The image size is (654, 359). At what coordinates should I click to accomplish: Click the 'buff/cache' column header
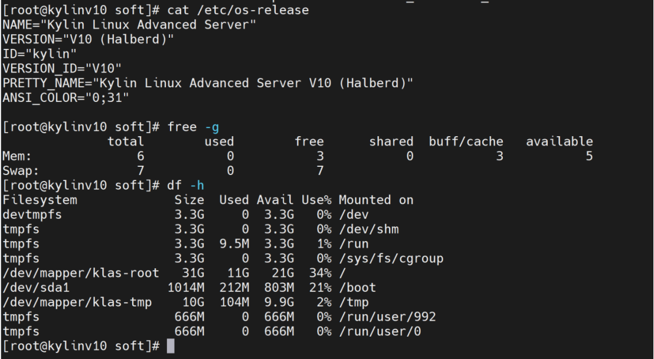(x=466, y=141)
